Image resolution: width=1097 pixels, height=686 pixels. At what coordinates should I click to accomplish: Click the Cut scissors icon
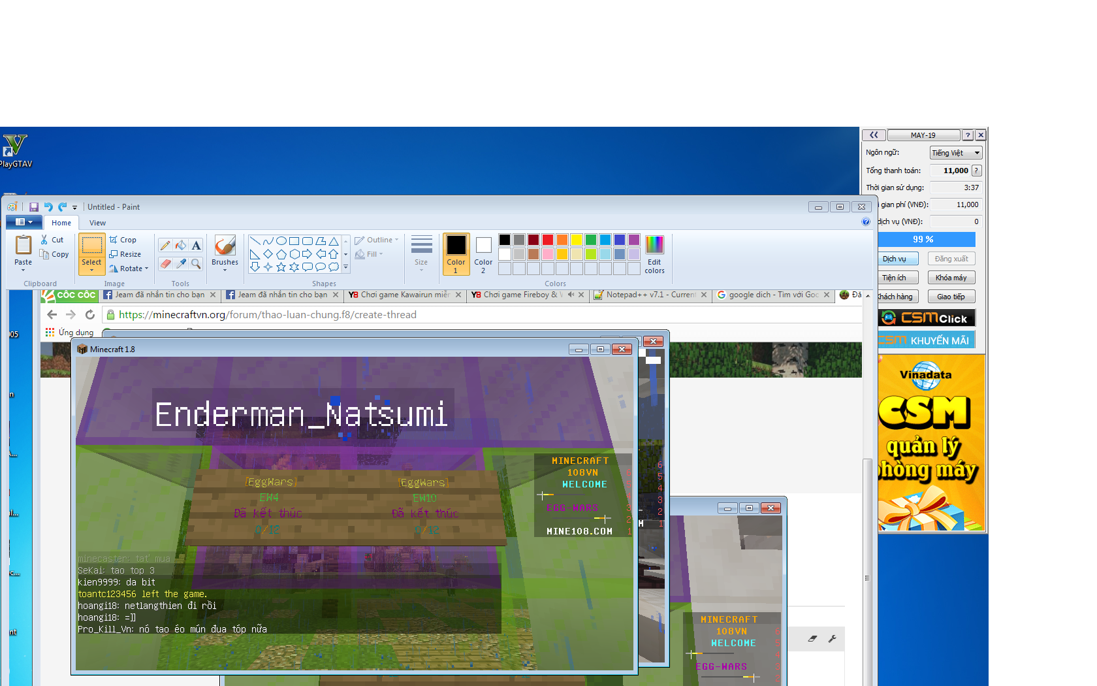[x=44, y=240]
